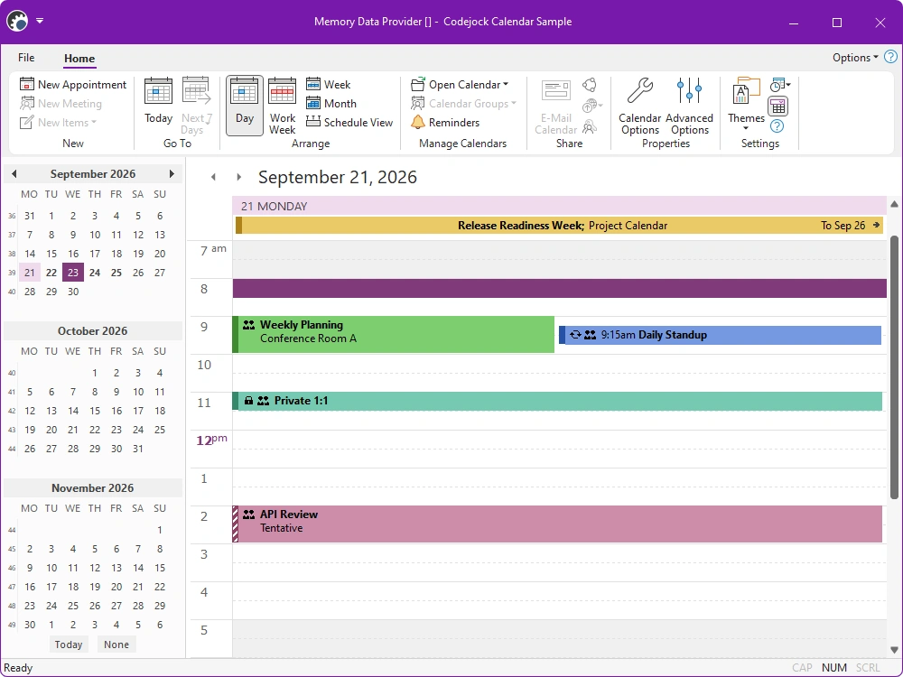Viewport: 903px width, 677px height.
Task: Pick November 11 in the mini calendar
Action: pyautogui.click(x=73, y=568)
